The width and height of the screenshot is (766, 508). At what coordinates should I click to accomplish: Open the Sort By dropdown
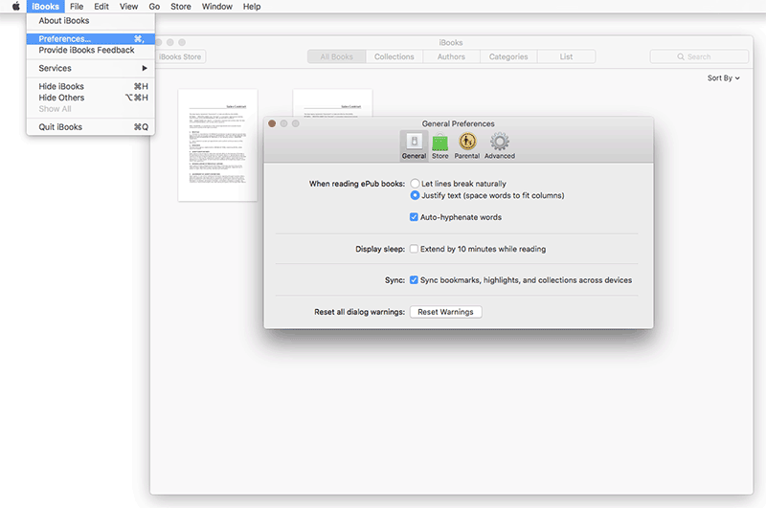pos(724,78)
